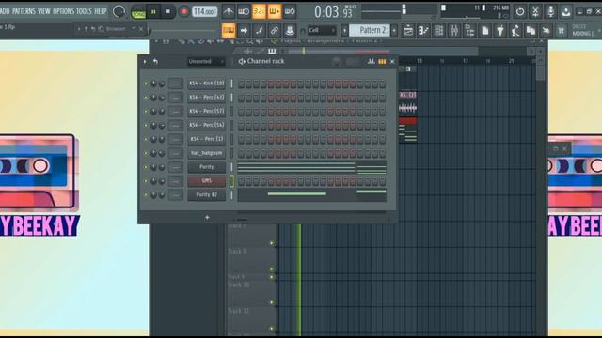Open mixer track selector for KSA - Kick (10)

click(x=176, y=84)
